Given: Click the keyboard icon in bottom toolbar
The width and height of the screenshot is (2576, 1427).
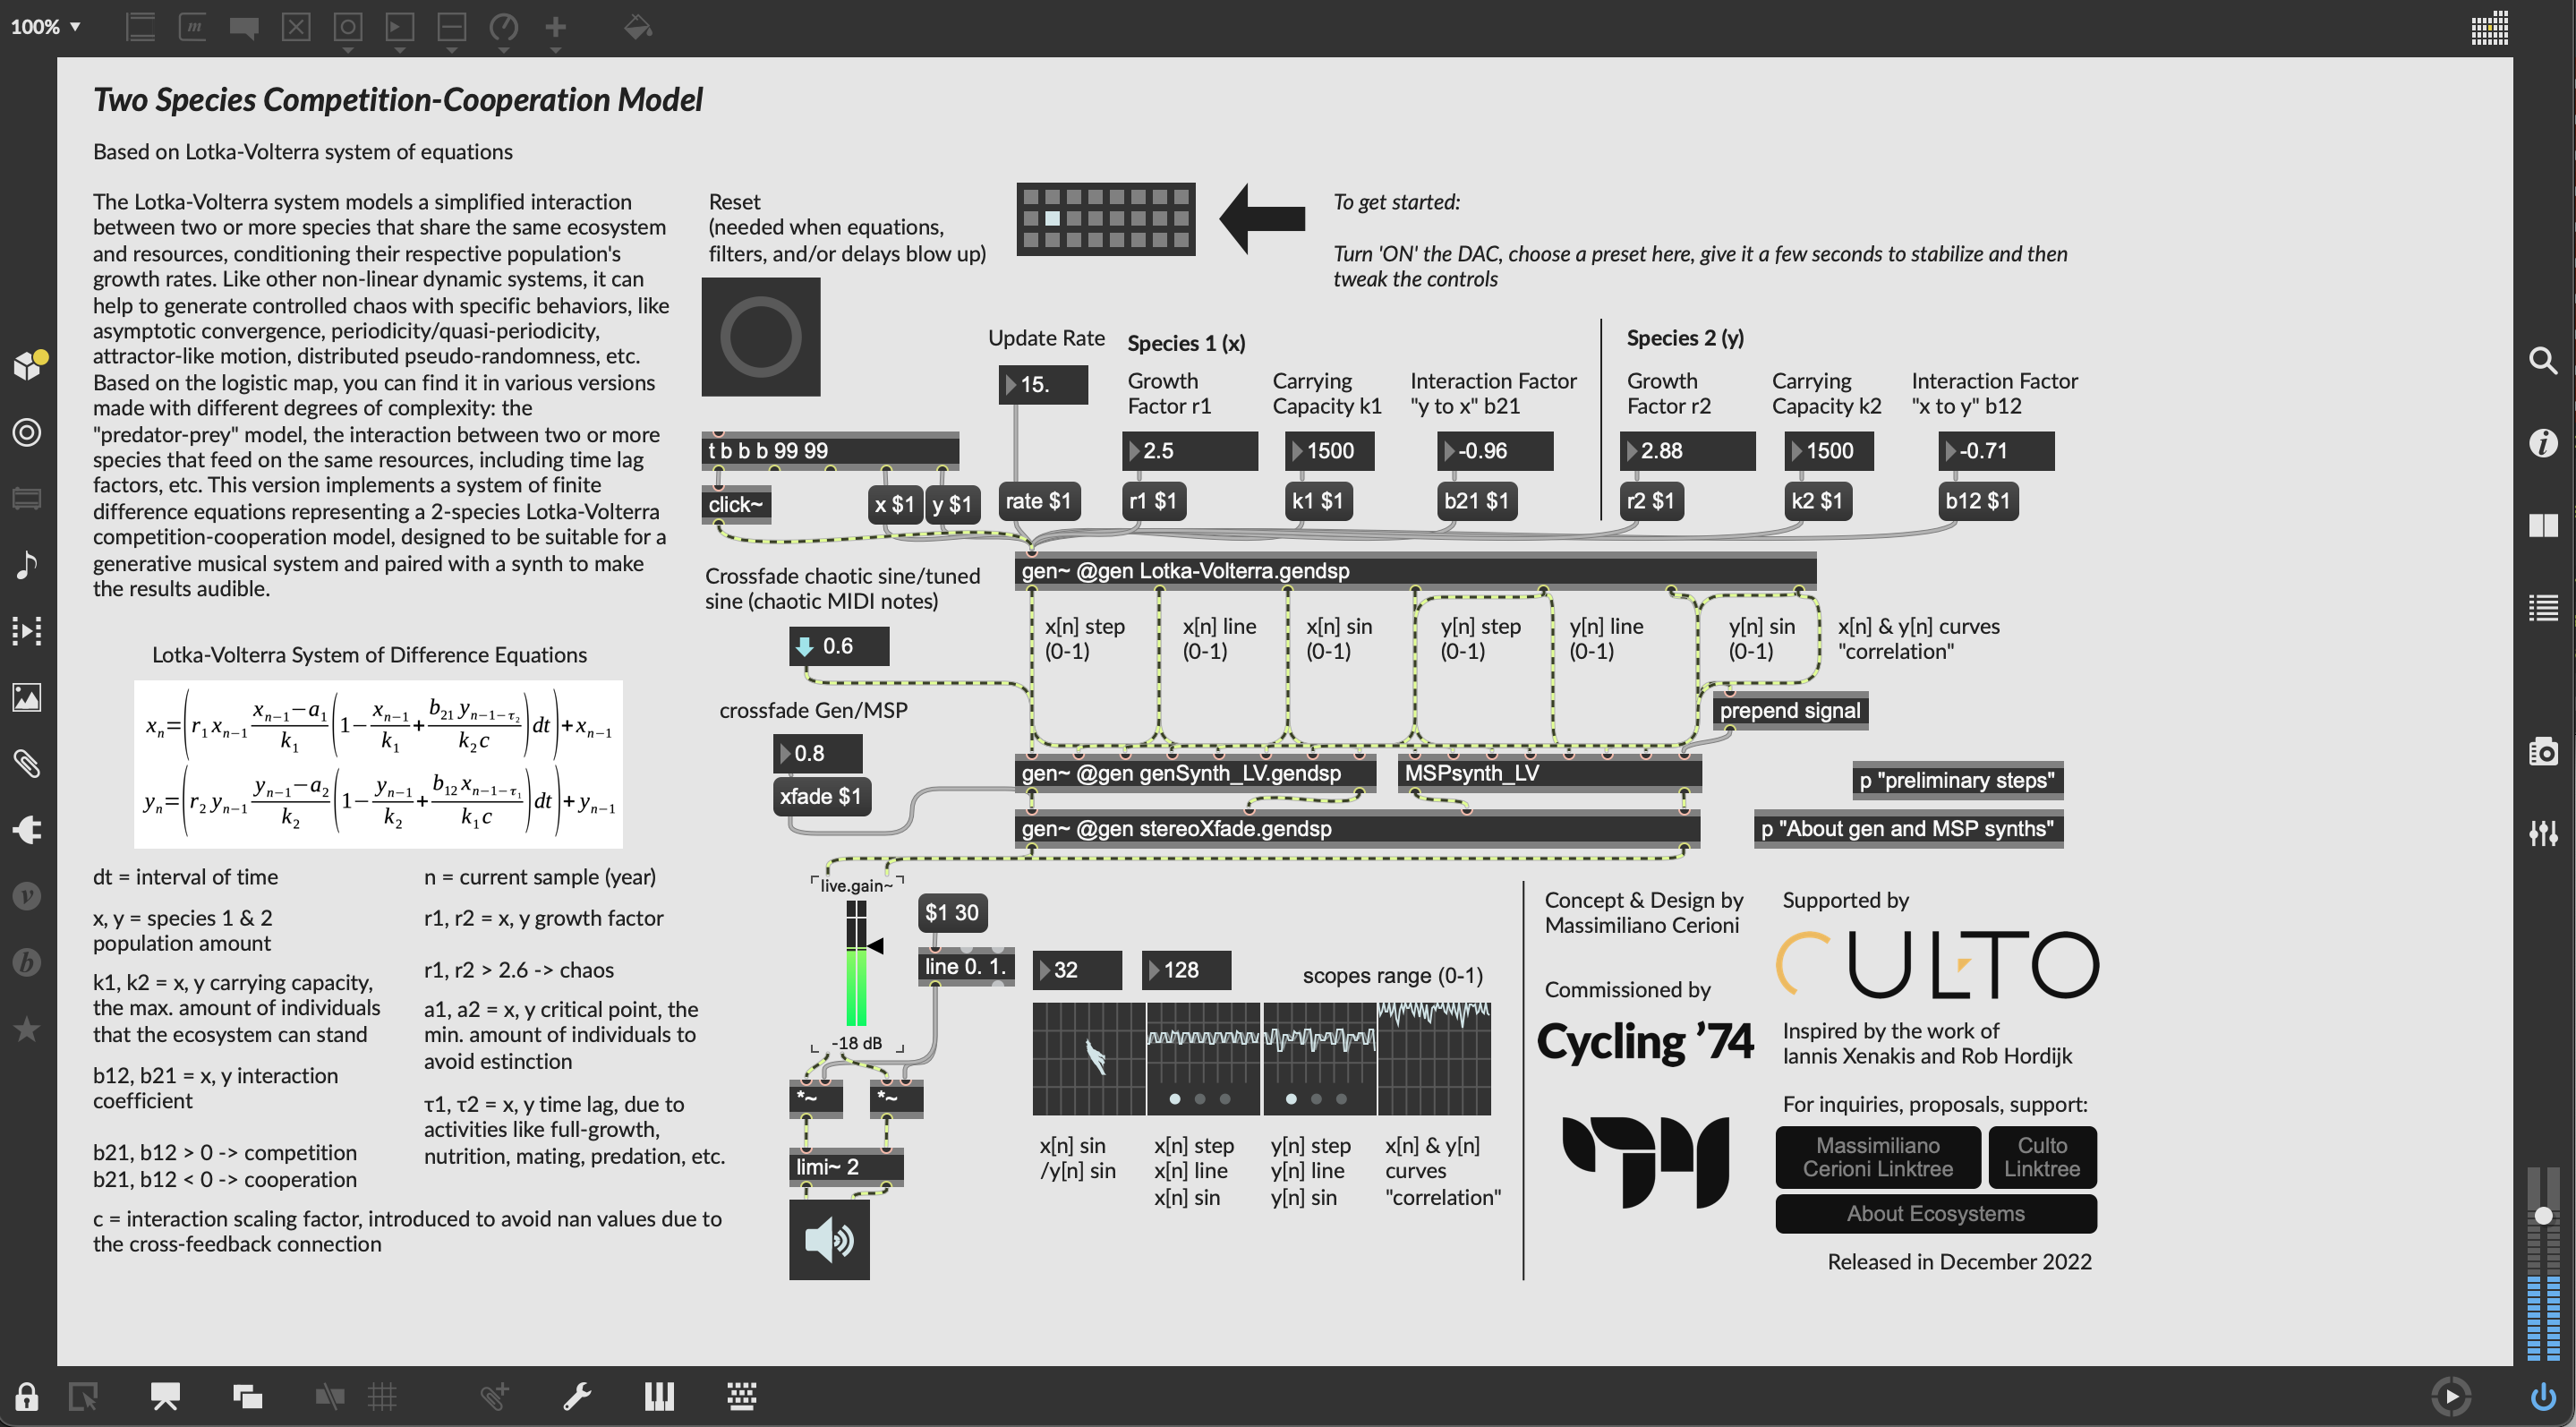Looking at the screenshot, I should (x=741, y=1396).
